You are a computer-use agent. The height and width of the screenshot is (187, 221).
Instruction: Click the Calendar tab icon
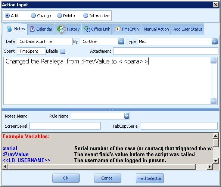coord(32,29)
